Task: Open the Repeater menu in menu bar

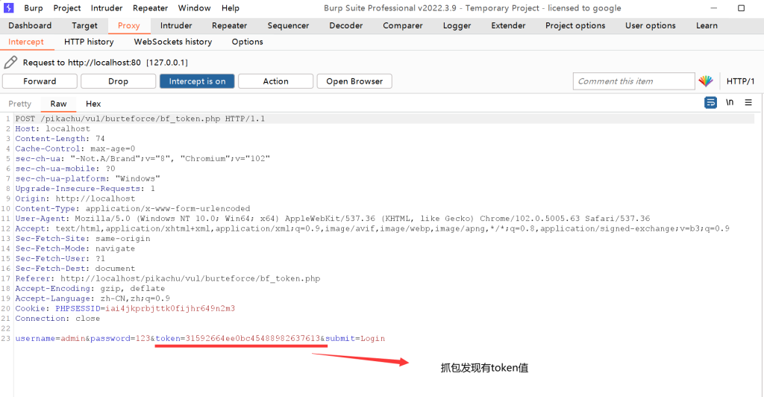Action: click(x=151, y=8)
